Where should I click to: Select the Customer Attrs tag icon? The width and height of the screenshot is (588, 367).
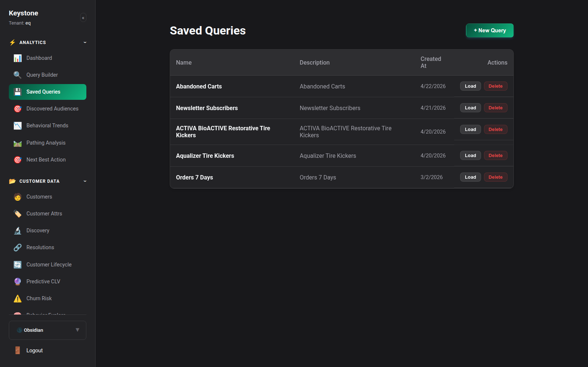pos(18,214)
